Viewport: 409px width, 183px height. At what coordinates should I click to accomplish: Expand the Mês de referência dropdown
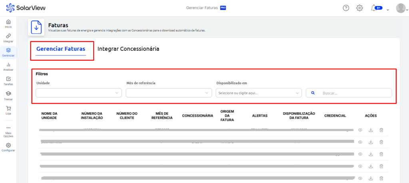tap(169, 93)
